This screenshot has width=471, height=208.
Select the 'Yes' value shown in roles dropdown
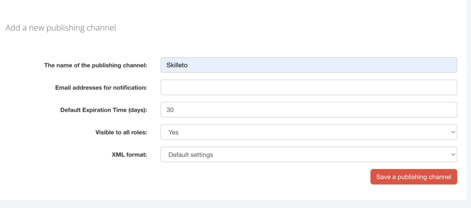173,132
